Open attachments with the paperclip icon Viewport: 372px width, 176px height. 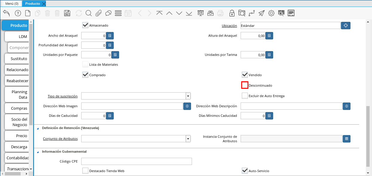[99, 13]
